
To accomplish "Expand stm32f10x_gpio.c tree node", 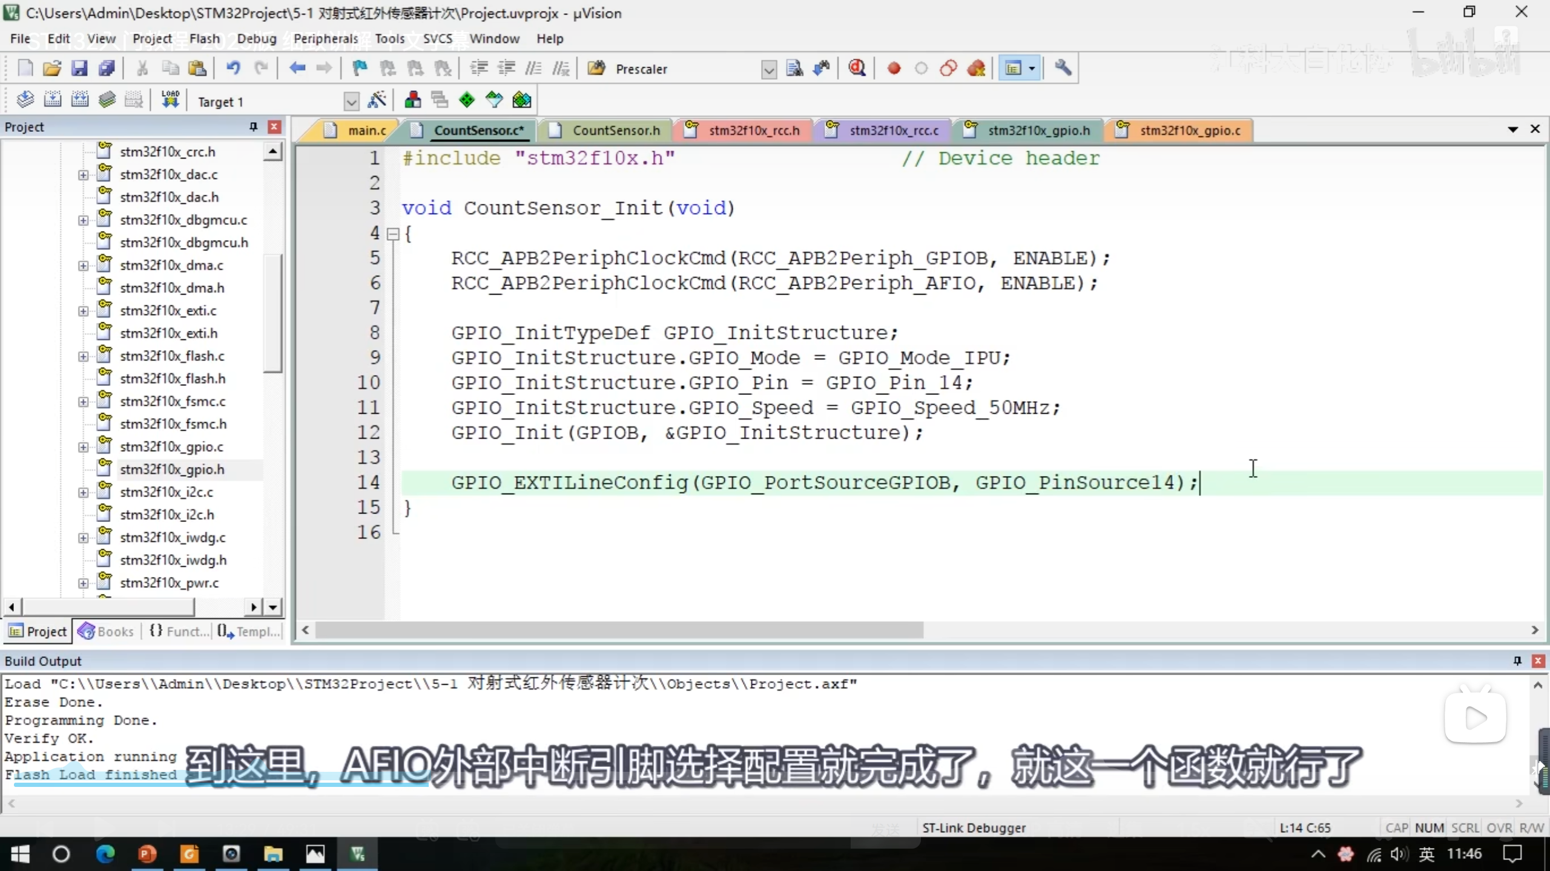I will point(83,447).
